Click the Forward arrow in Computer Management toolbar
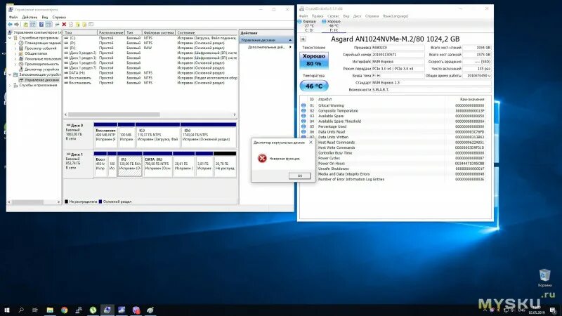The image size is (562, 316). [16, 25]
